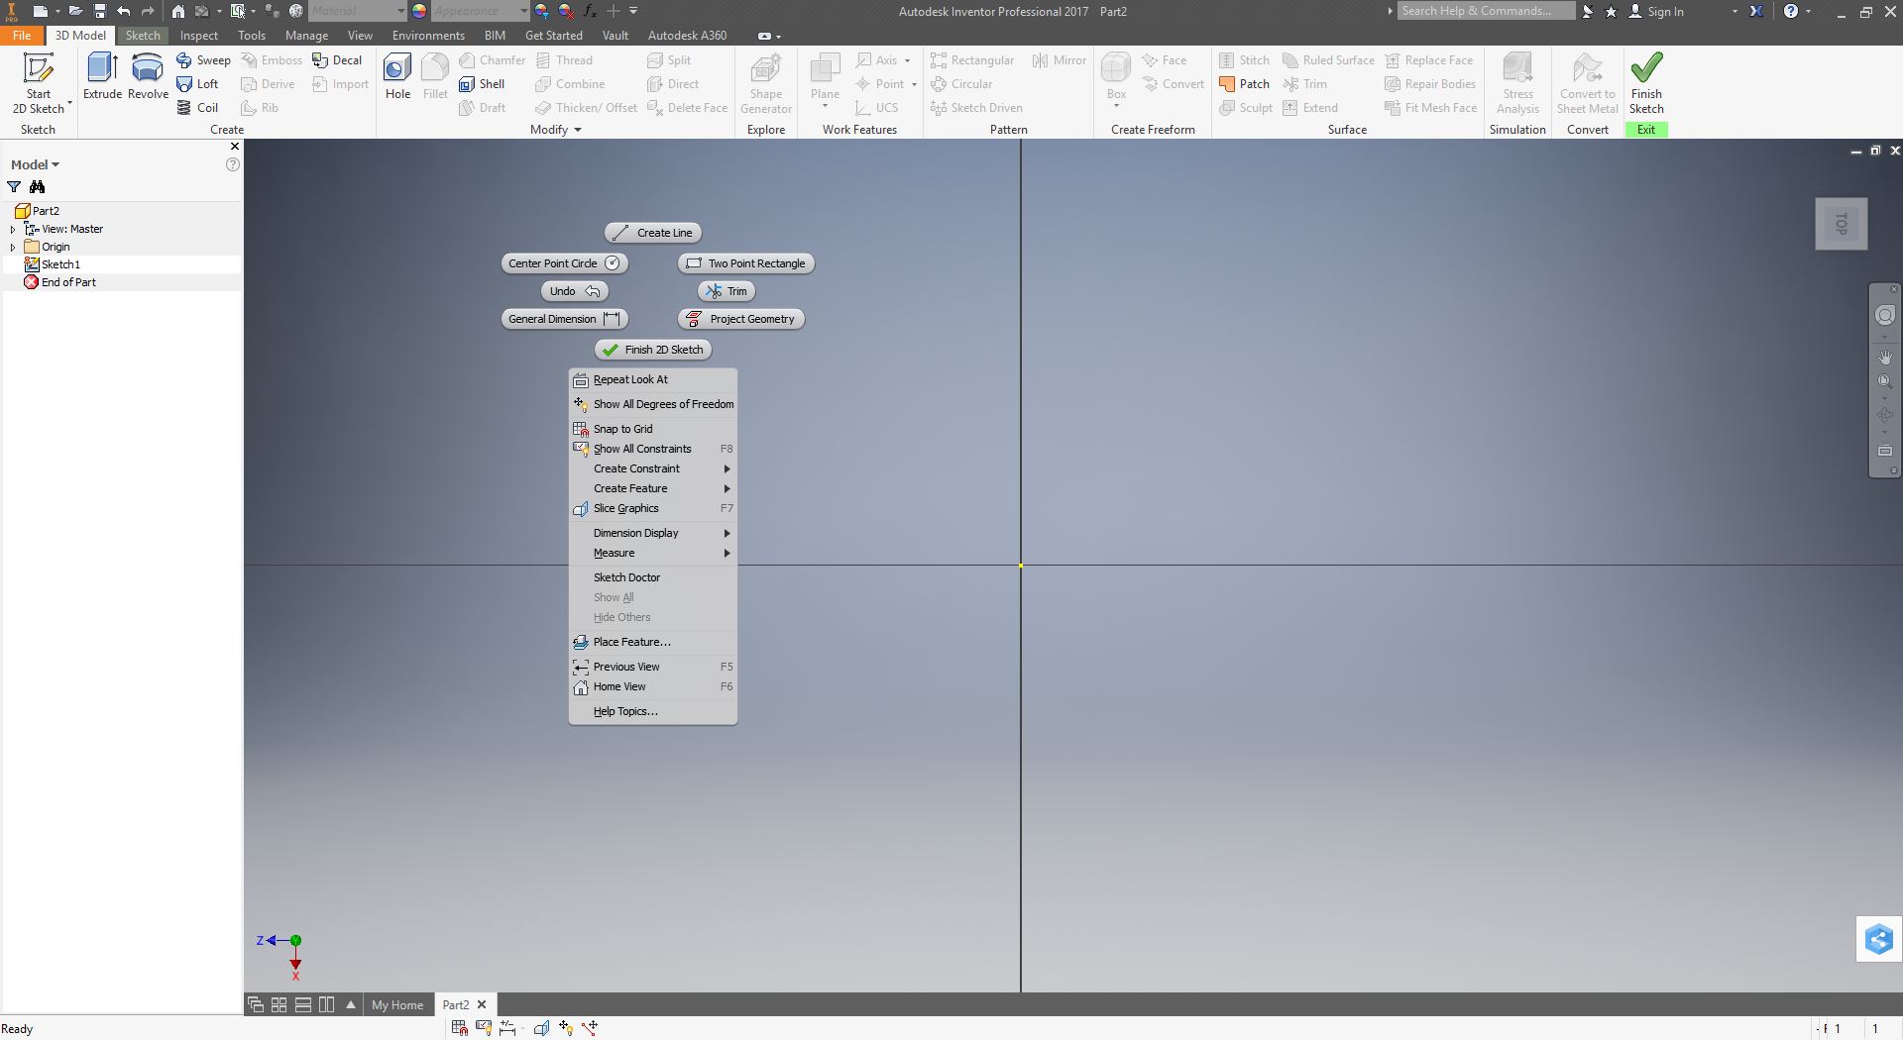Select the Shell tool
This screenshot has height=1040, width=1903.
click(x=485, y=83)
